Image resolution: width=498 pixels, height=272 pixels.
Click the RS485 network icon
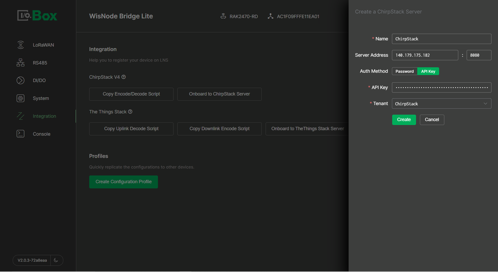[x=20, y=63]
